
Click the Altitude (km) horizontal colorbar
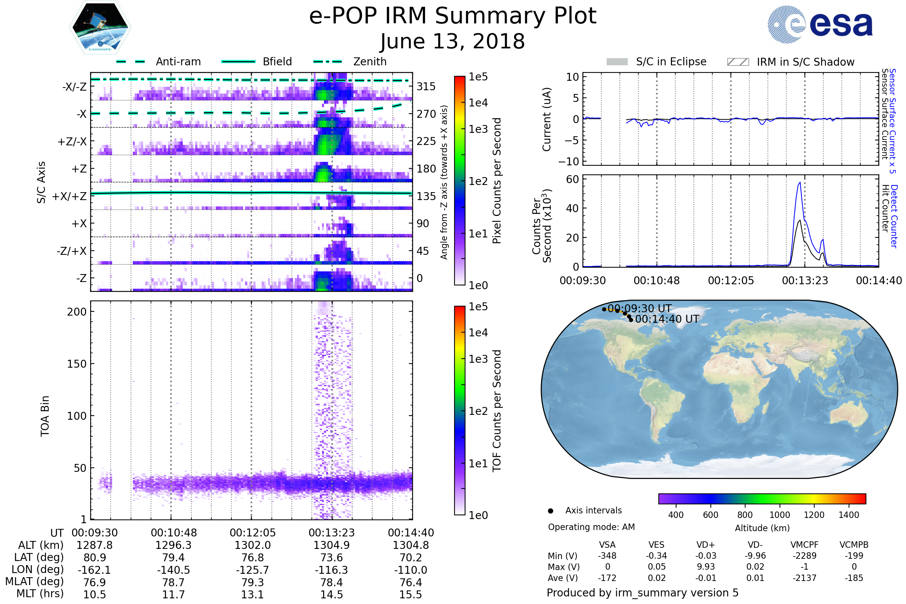coord(762,498)
